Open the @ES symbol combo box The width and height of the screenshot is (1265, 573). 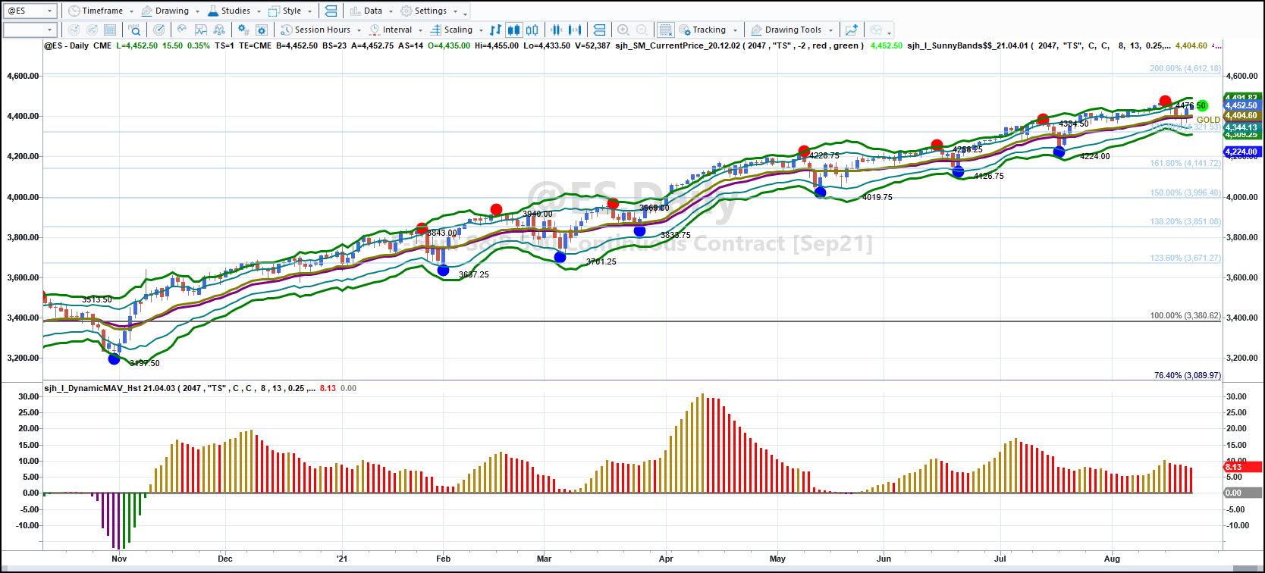coord(30,11)
